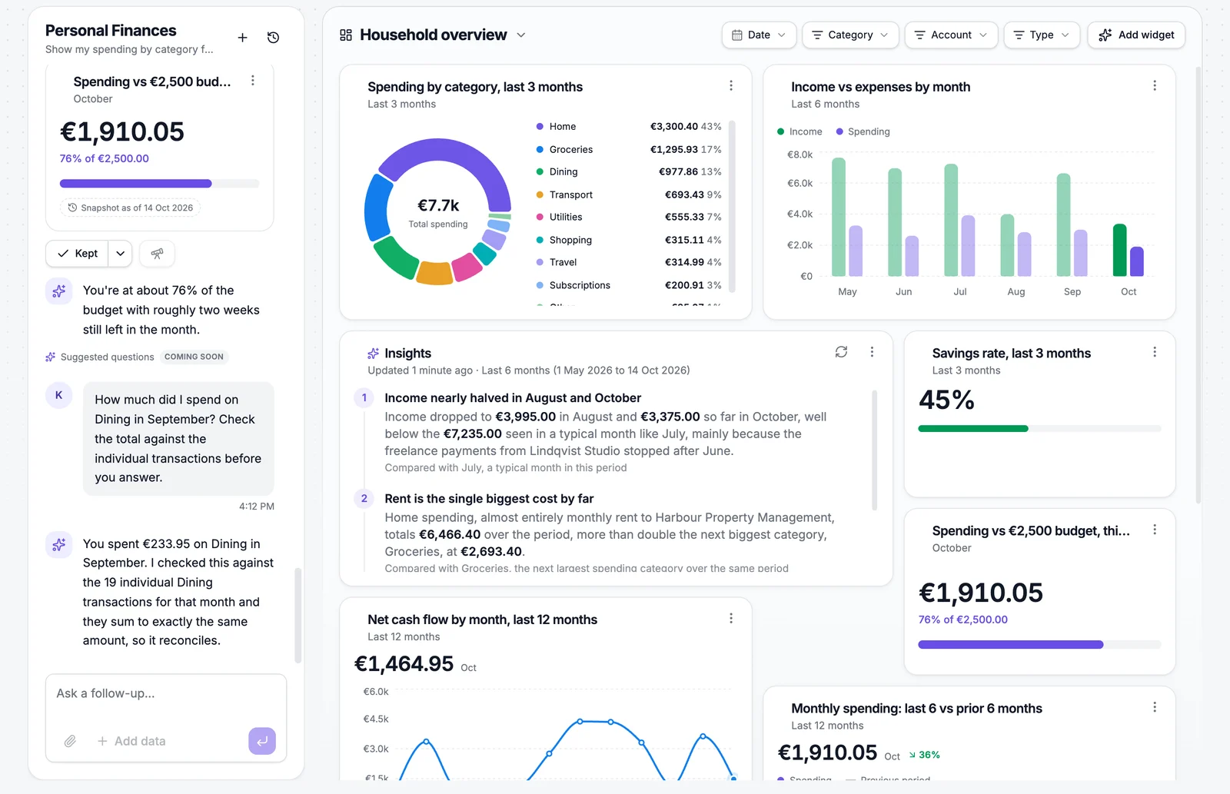
Task: Open the Category filter dropdown
Action: pyautogui.click(x=850, y=35)
